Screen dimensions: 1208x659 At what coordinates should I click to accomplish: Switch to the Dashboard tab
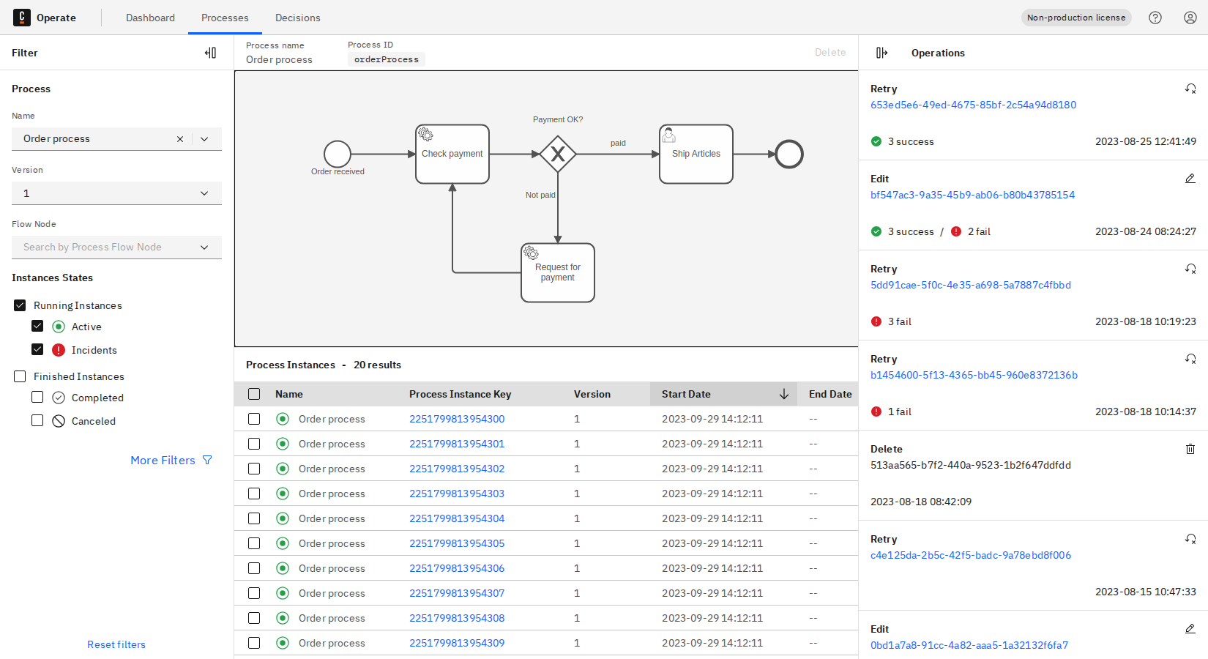click(x=150, y=18)
